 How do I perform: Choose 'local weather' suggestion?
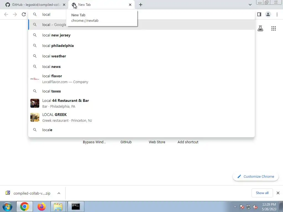pyautogui.click(x=141, y=56)
